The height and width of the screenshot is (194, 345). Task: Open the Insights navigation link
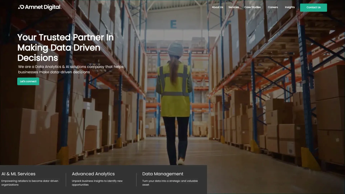[x=290, y=7]
